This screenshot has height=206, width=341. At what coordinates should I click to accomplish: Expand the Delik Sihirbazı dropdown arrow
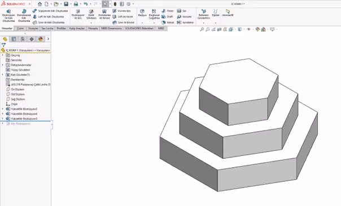(x=91, y=23)
